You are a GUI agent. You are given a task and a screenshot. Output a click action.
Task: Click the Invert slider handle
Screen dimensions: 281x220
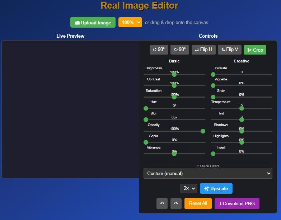(213, 154)
